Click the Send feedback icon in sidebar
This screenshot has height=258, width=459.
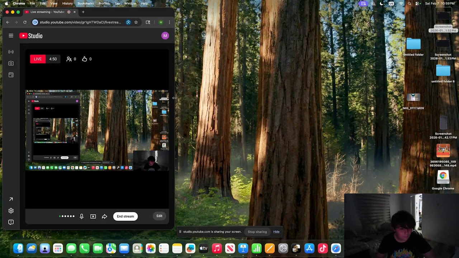pyautogui.click(x=11, y=222)
